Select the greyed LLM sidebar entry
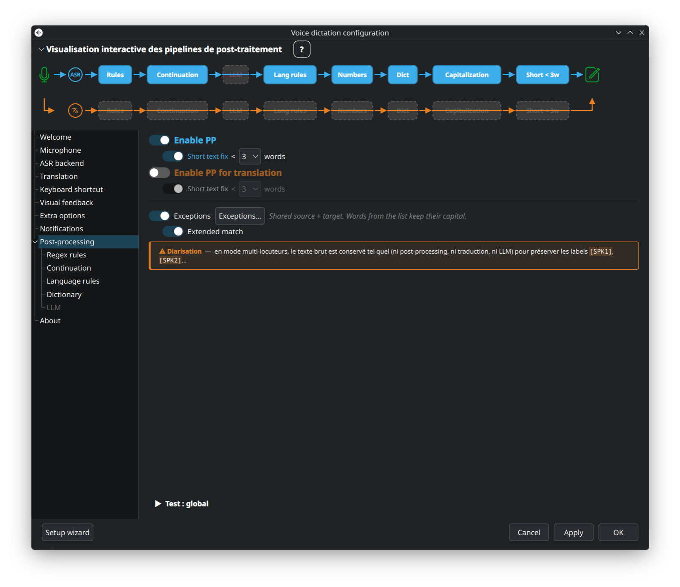 tap(54, 307)
